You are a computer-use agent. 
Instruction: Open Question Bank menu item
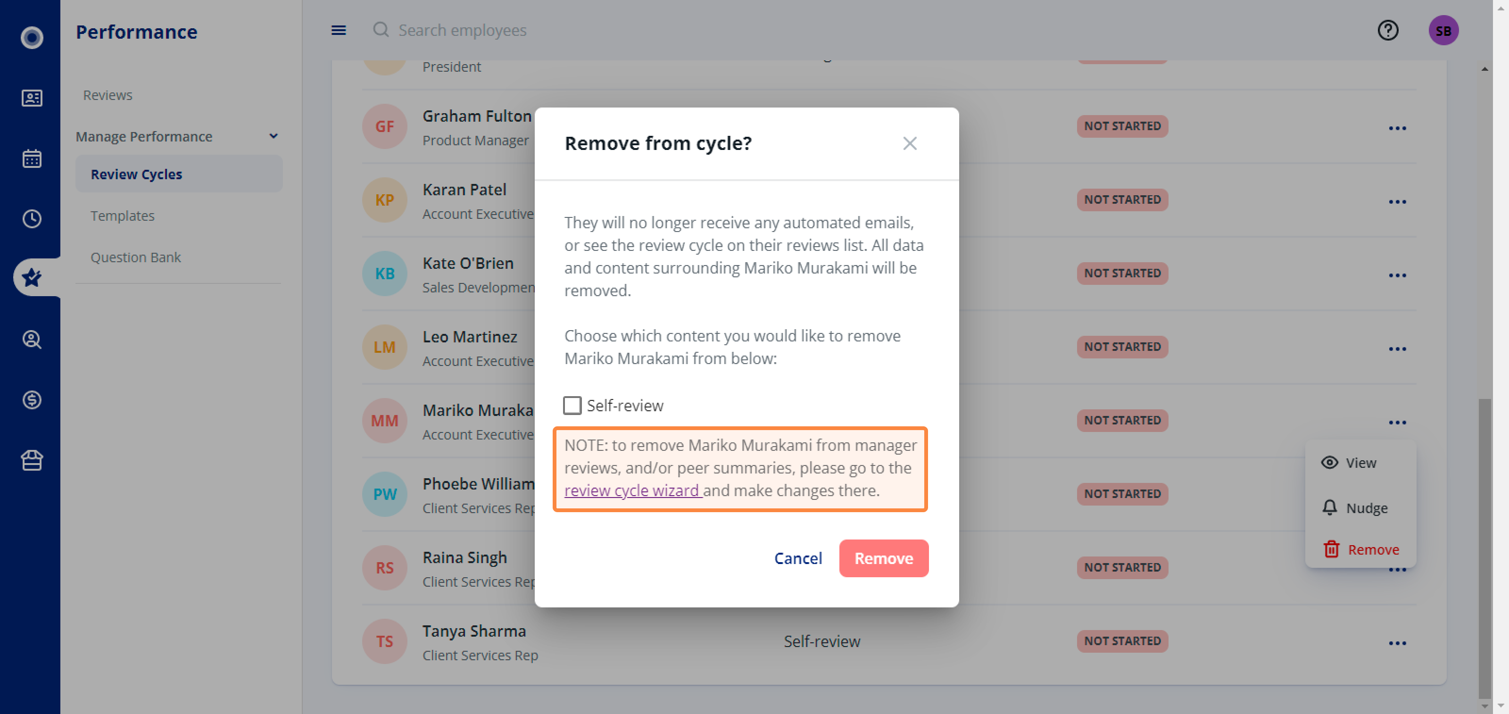pos(135,257)
